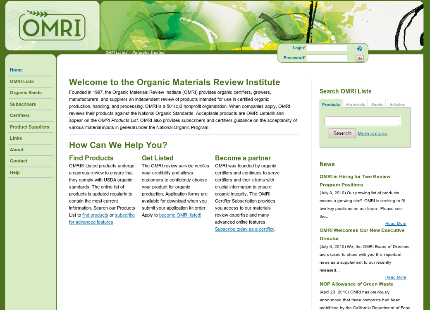Open the More options search link

372,134
